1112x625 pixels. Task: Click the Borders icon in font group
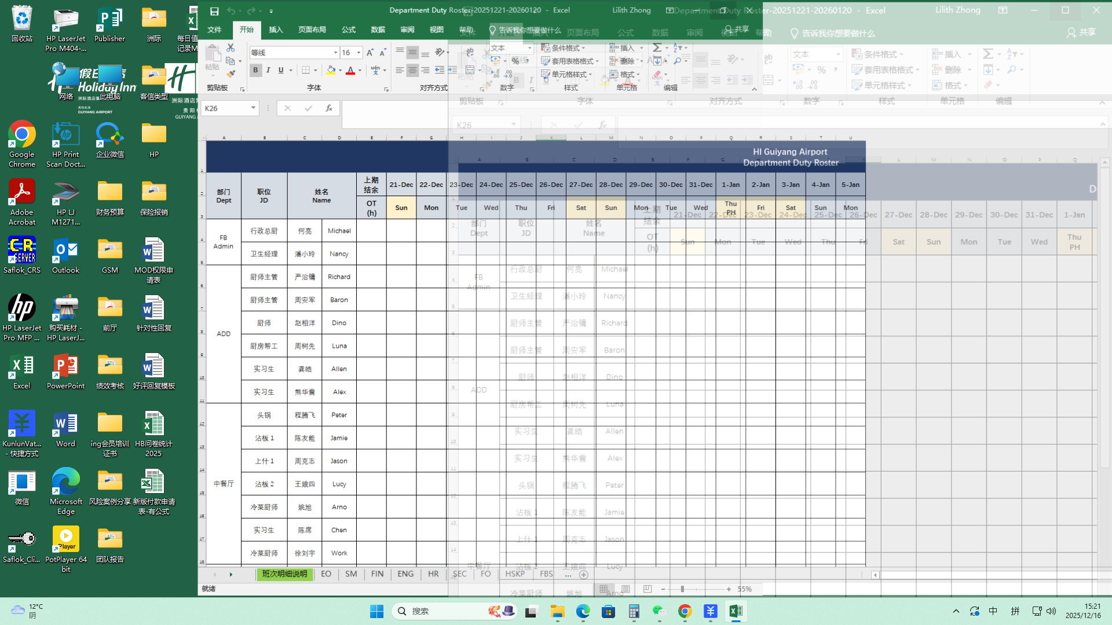(306, 70)
